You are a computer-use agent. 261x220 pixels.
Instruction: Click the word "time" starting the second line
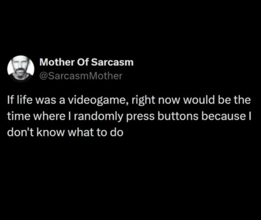(17, 116)
